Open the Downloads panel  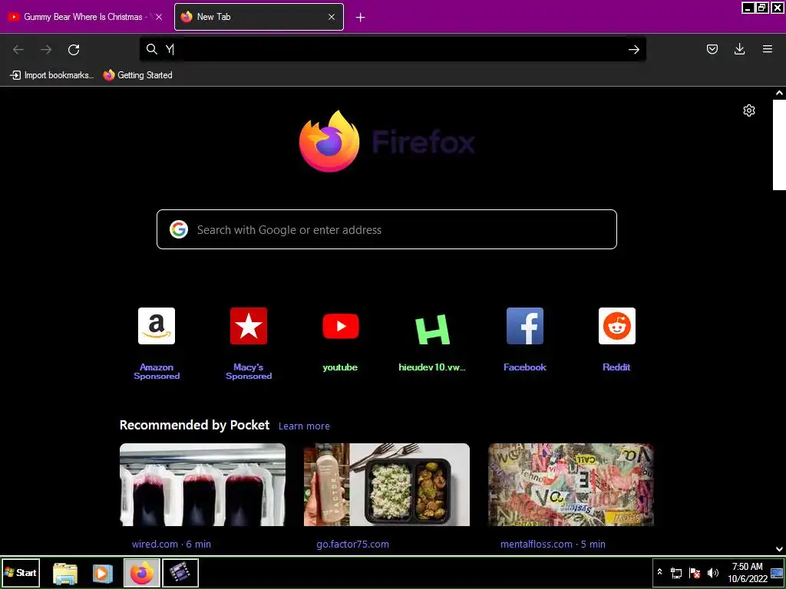tap(739, 49)
